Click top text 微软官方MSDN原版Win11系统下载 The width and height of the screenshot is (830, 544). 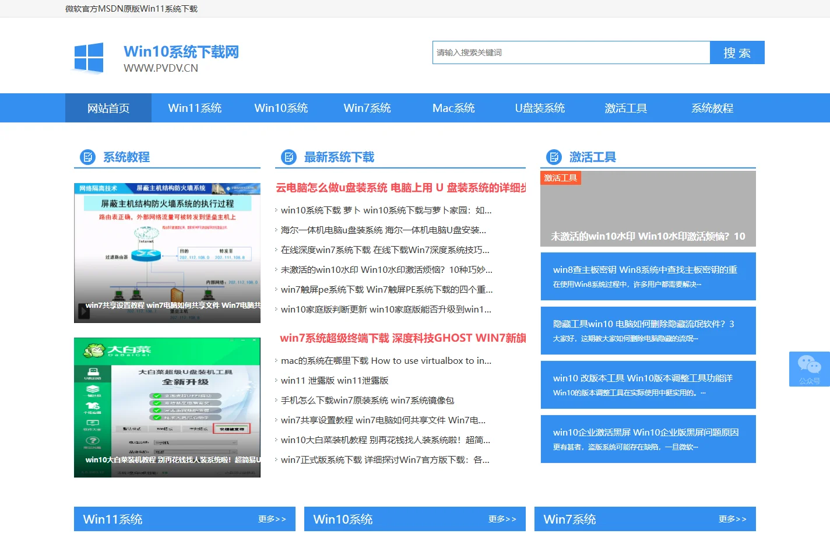point(131,9)
